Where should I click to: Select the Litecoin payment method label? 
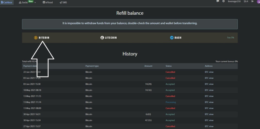[111, 38]
